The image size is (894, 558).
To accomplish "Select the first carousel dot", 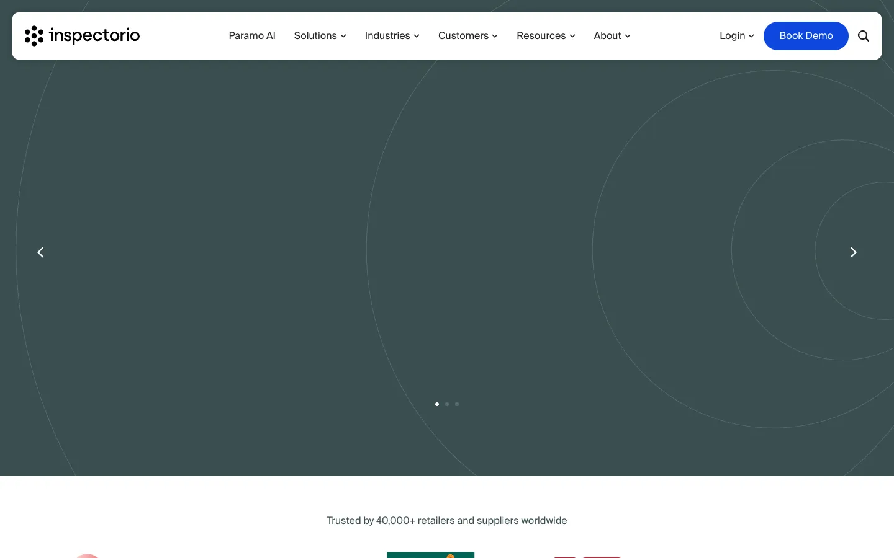I will coord(437,404).
